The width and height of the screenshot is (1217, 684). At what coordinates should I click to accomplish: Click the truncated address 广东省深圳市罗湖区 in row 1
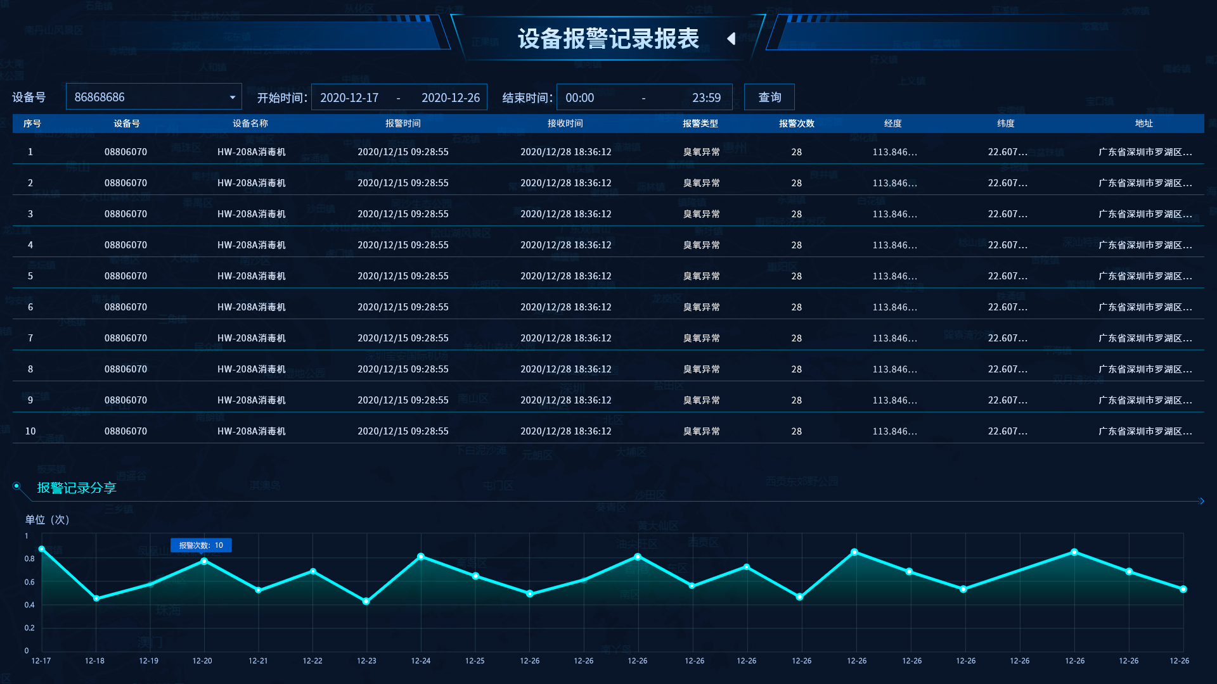coord(1145,152)
